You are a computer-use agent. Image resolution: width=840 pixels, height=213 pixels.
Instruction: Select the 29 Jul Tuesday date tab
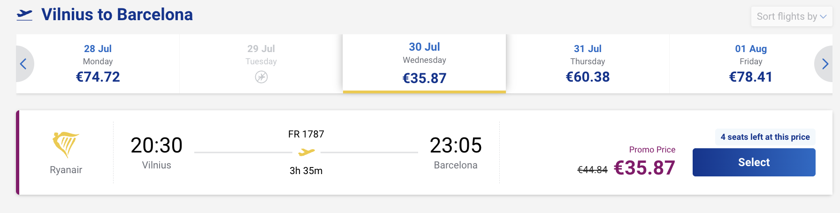click(261, 64)
